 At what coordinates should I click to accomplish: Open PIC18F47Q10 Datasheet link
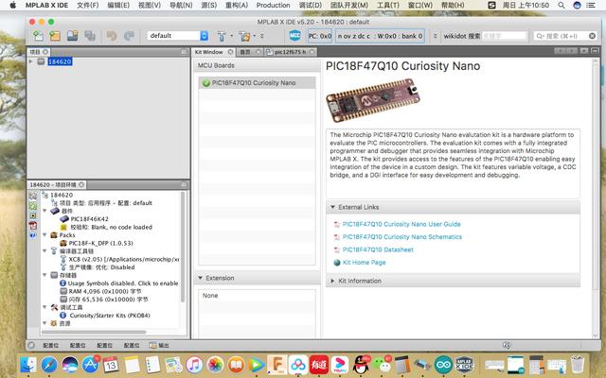[x=378, y=249]
